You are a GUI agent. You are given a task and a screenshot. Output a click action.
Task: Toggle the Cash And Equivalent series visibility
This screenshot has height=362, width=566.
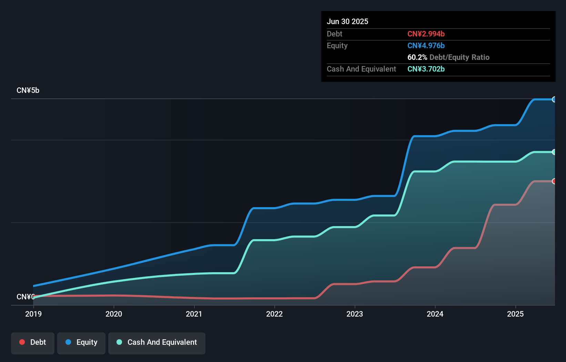(157, 342)
